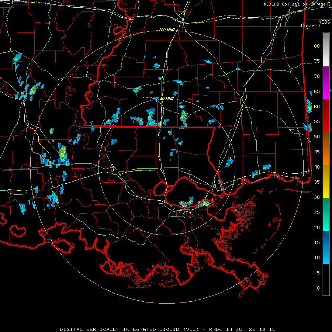Click the NIDS label
Image resolution: width=332 pixels, height=332 pixels.
coord(324,22)
